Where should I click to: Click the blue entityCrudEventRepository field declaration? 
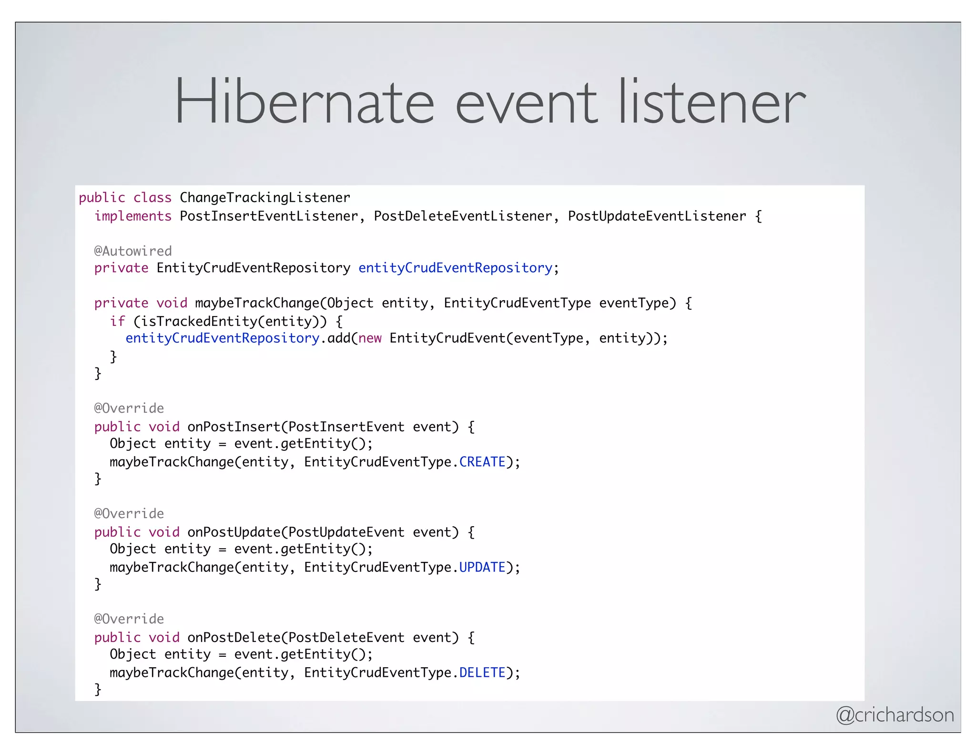pyautogui.click(x=455, y=268)
